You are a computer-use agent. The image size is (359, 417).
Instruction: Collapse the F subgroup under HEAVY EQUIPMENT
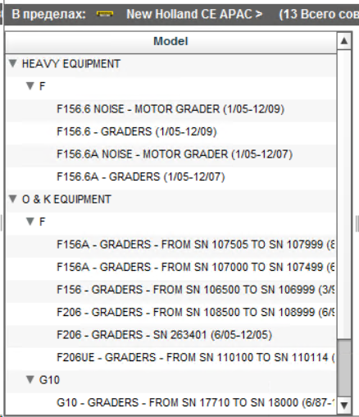(30, 86)
